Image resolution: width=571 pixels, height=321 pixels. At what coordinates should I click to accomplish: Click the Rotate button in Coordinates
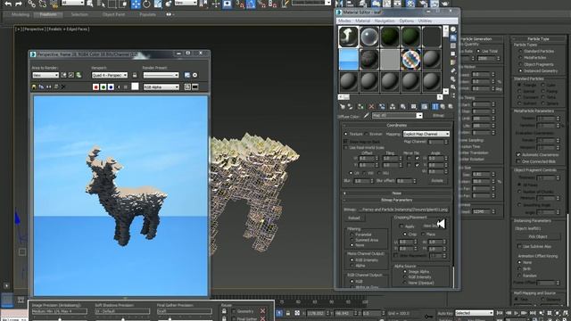[x=437, y=181]
